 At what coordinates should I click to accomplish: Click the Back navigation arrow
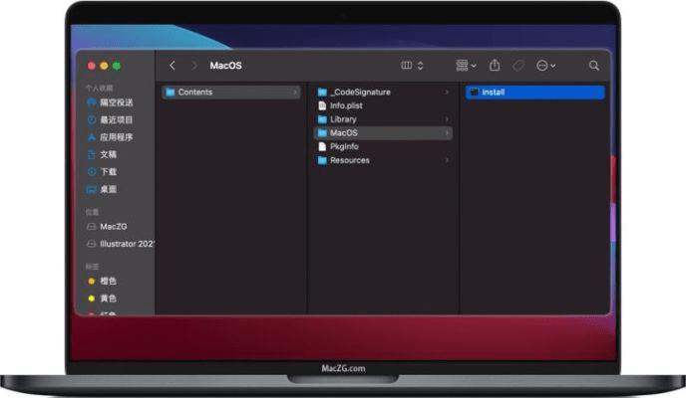[172, 66]
